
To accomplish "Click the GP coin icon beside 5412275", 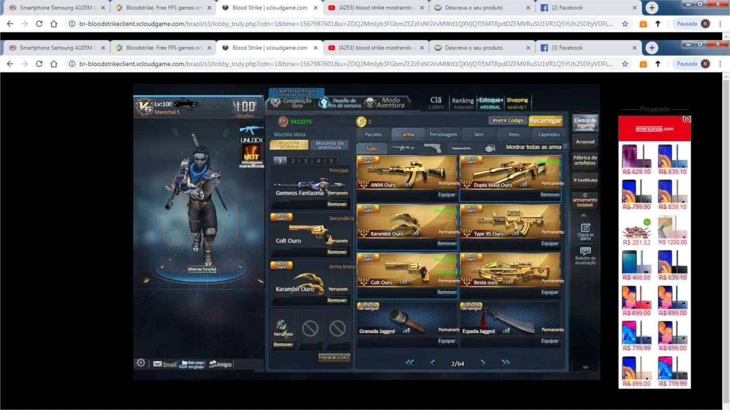I will 283,121.
